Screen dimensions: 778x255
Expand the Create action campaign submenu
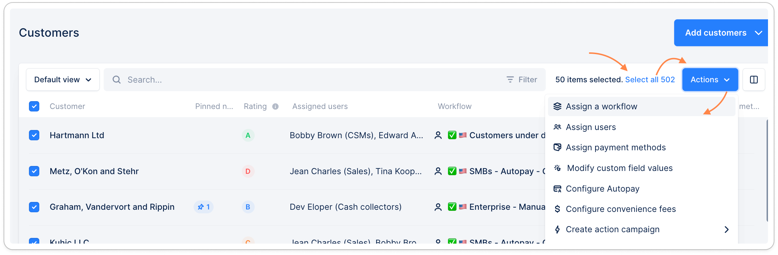pyautogui.click(x=726, y=230)
